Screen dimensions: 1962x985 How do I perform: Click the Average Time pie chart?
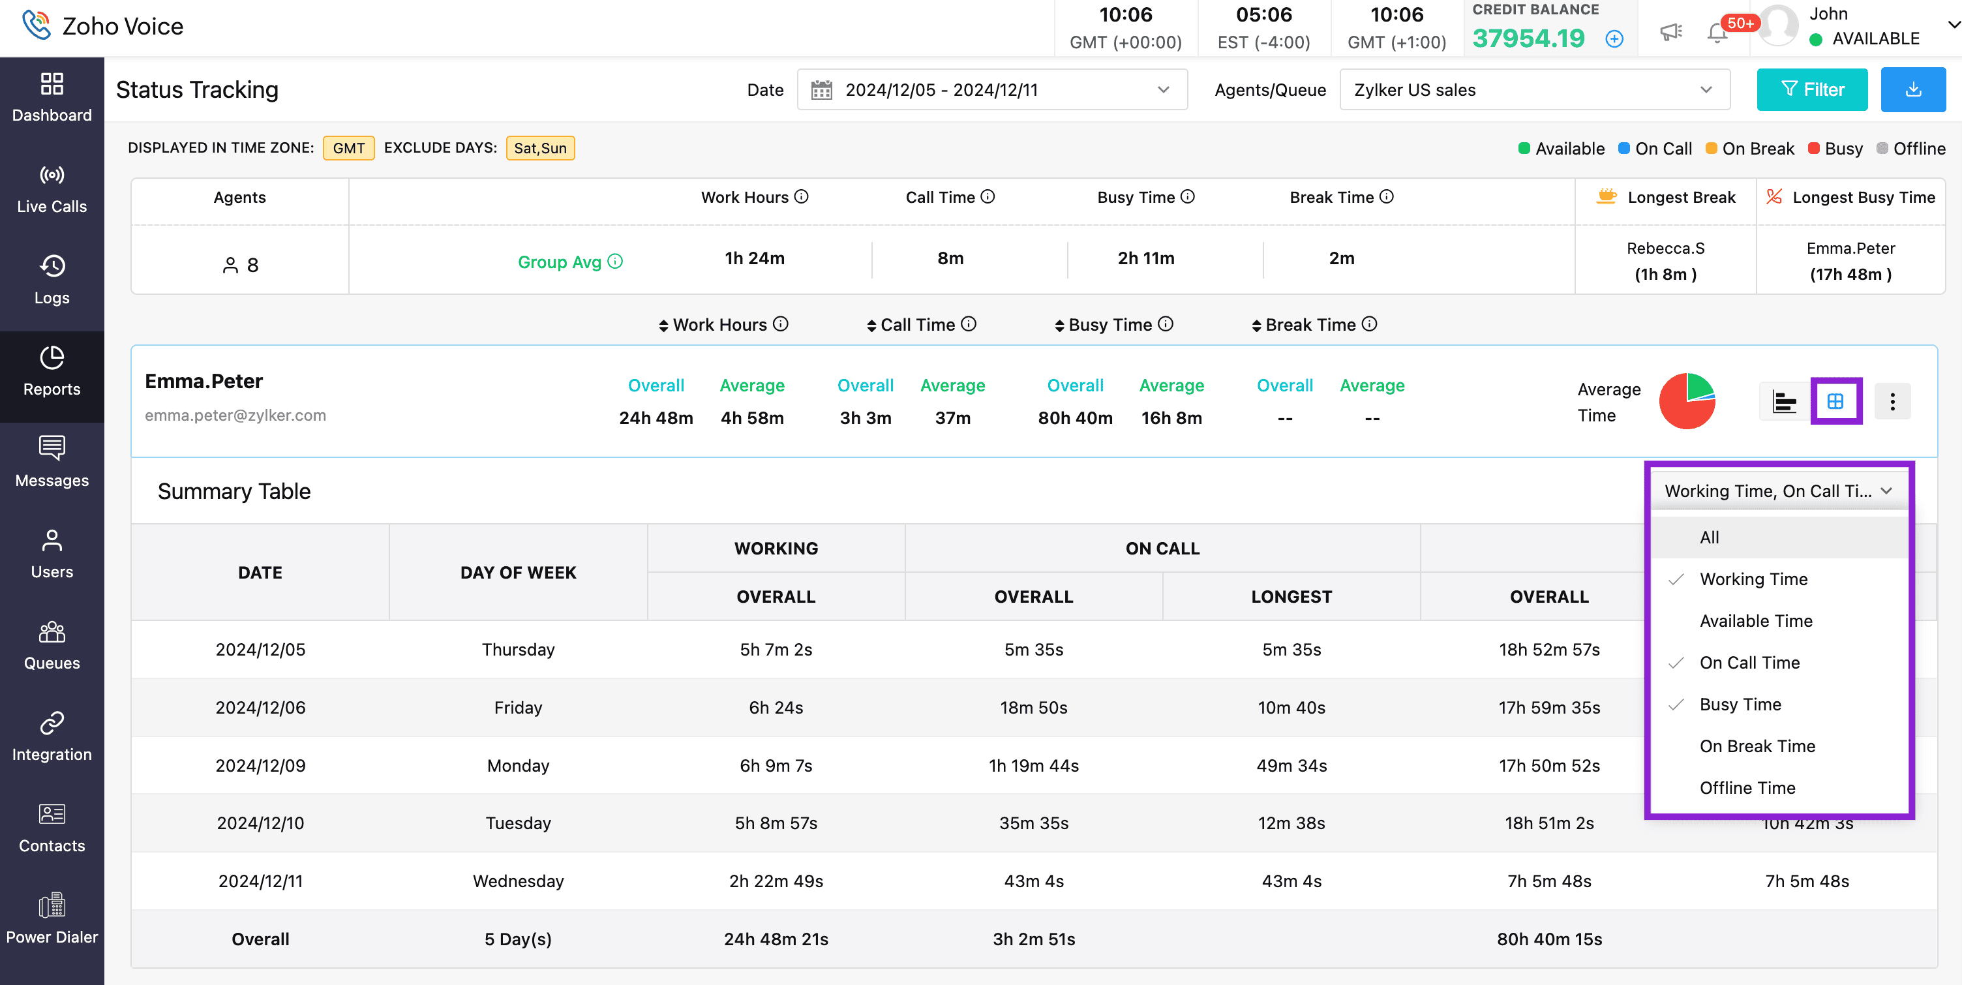tap(1686, 401)
